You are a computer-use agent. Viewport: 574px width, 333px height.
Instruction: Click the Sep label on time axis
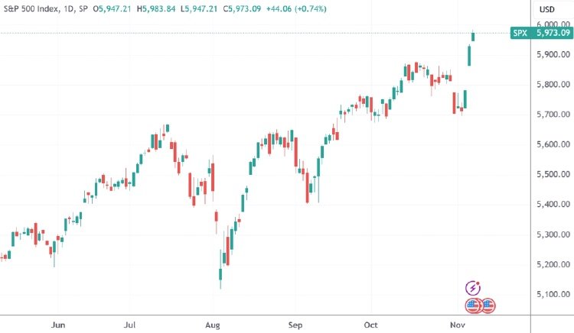(x=295, y=325)
